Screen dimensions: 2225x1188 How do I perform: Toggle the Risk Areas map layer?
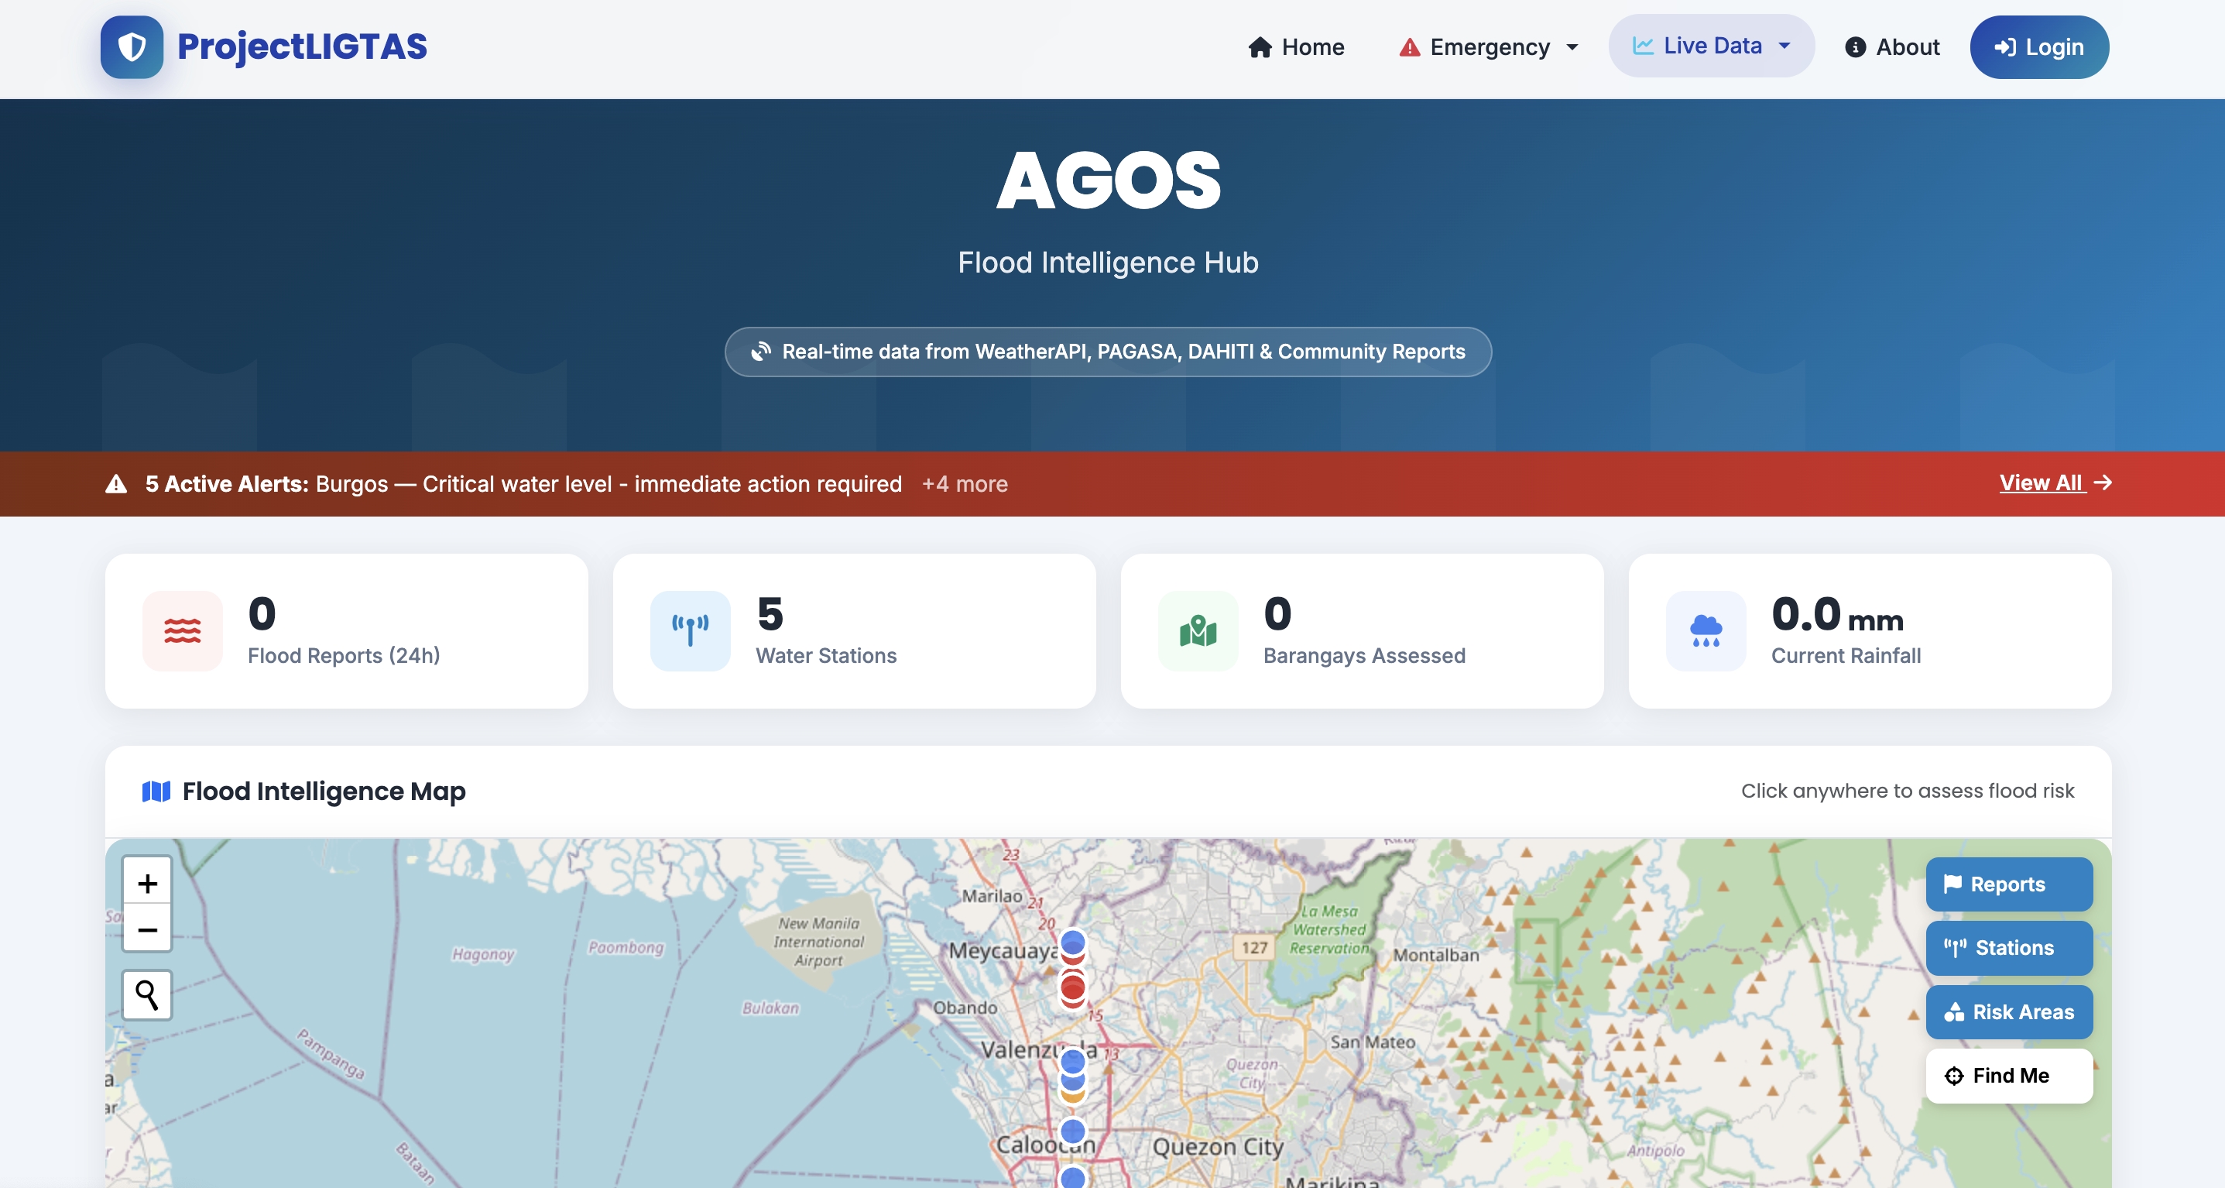coord(2008,1011)
